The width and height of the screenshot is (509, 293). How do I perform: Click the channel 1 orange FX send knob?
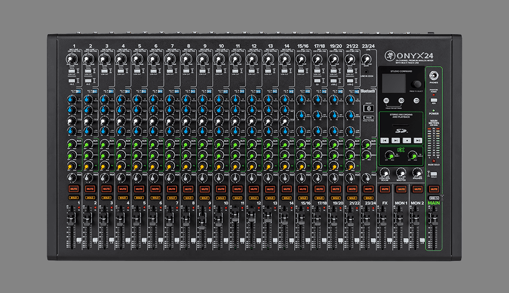72,166
